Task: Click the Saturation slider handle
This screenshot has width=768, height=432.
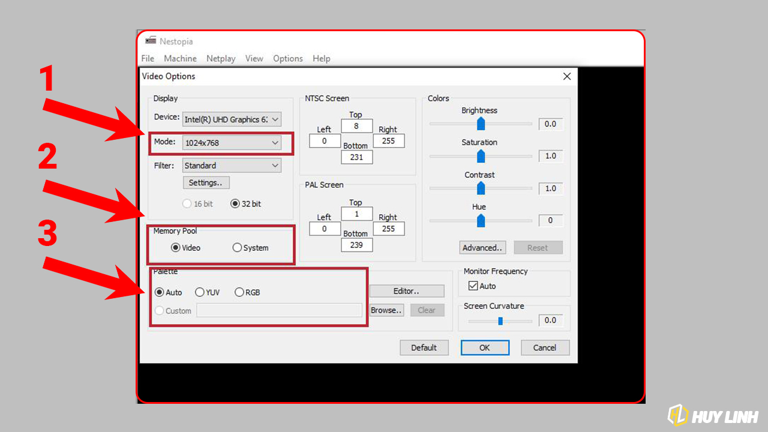Action: [481, 156]
